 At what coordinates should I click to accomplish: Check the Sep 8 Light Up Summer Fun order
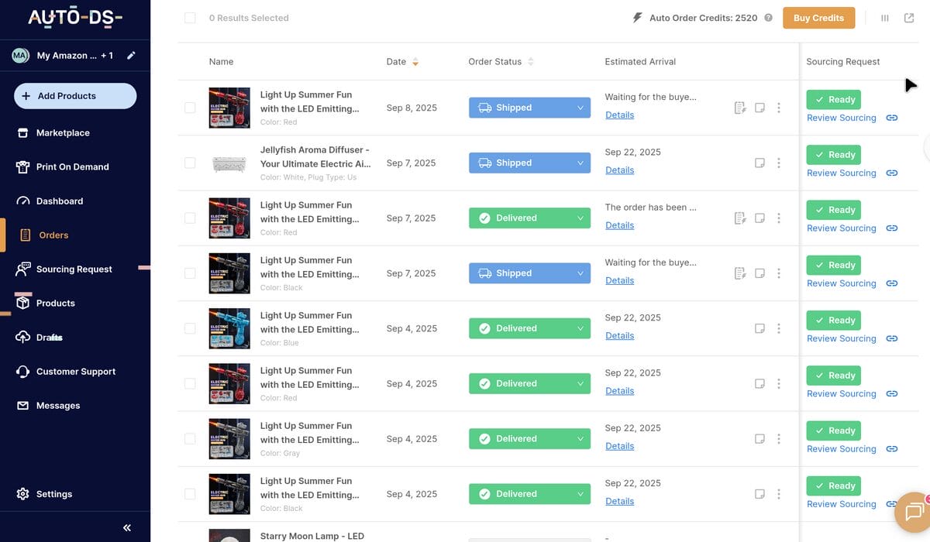coord(190,108)
